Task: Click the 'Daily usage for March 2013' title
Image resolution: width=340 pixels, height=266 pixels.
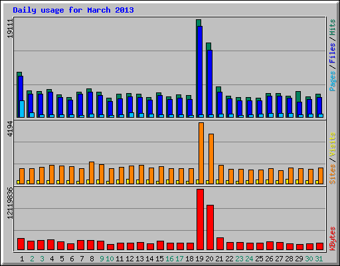Action: pos(73,11)
